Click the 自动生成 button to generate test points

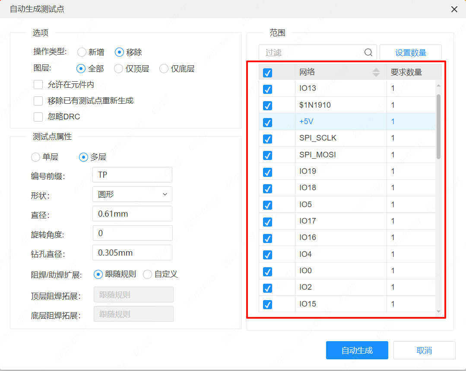point(357,350)
